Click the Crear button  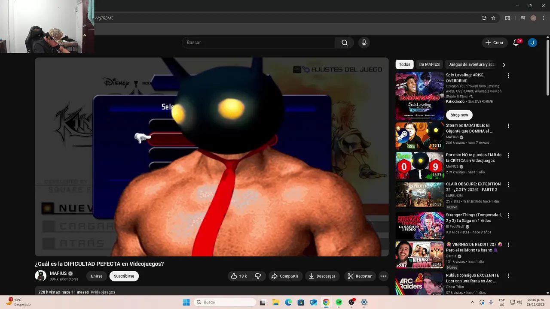tap(494, 42)
